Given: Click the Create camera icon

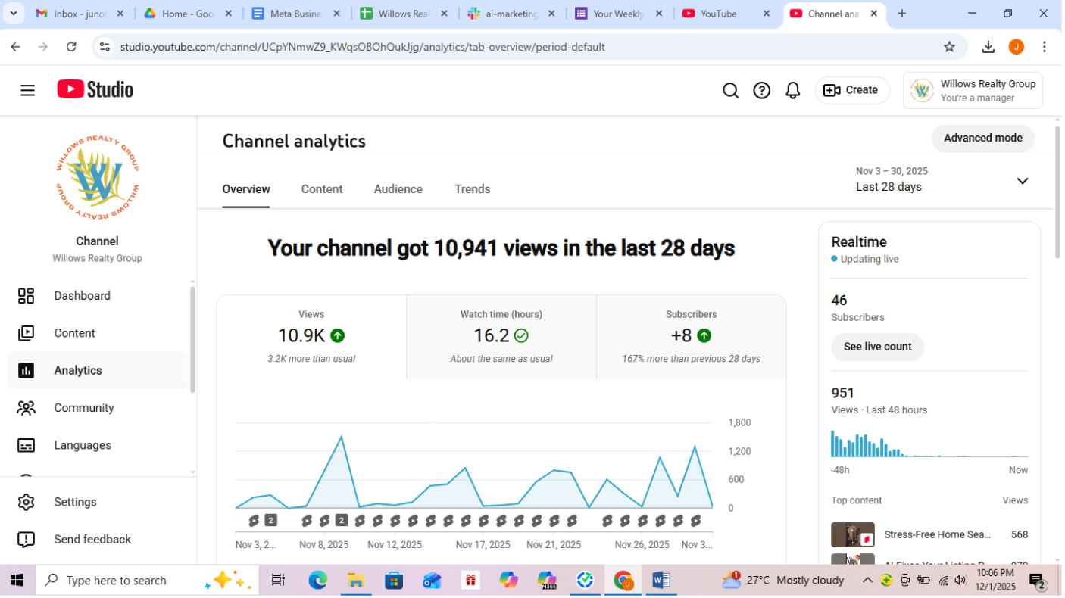Looking at the screenshot, I should pyautogui.click(x=830, y=90).
